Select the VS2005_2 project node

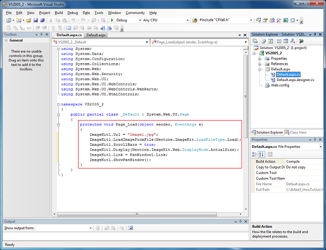click(x=274, y=53)
